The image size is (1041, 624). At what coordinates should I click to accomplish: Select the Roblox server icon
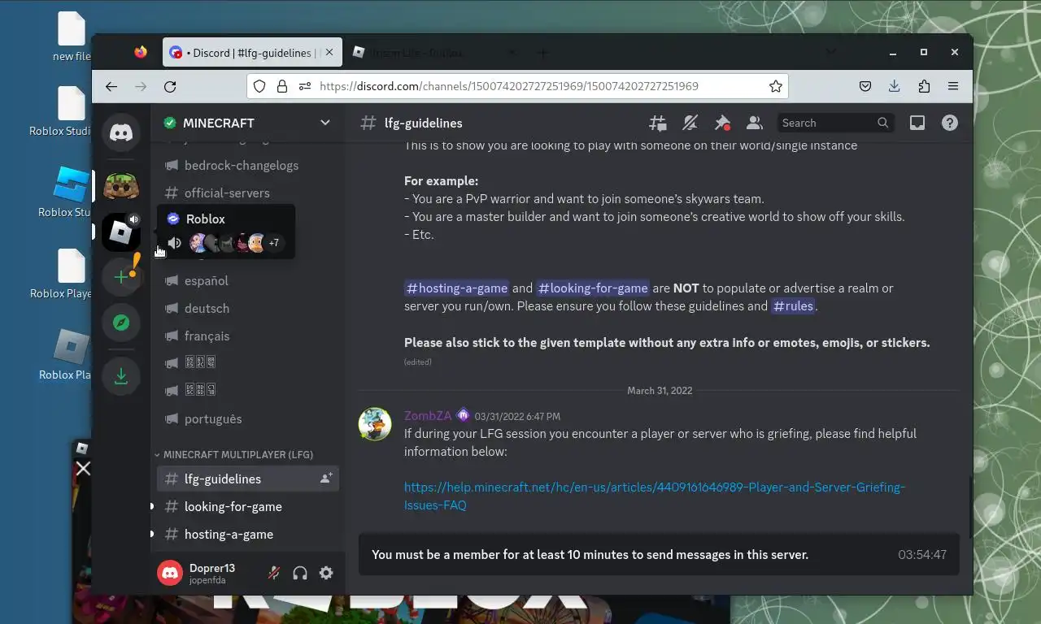(x=121, y=232)
